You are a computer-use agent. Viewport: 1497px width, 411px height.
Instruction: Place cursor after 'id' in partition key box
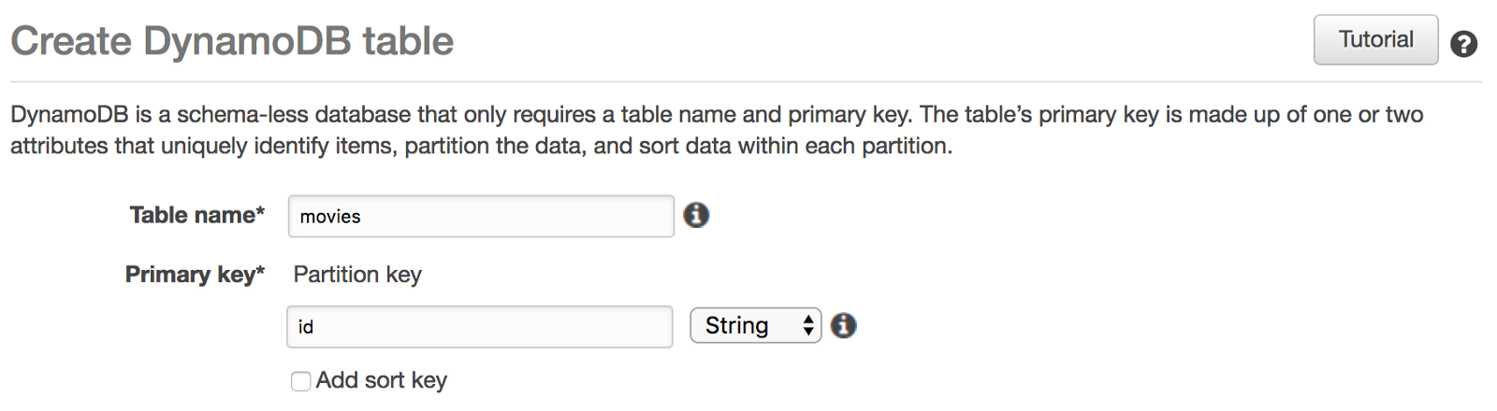coord(317,327)
